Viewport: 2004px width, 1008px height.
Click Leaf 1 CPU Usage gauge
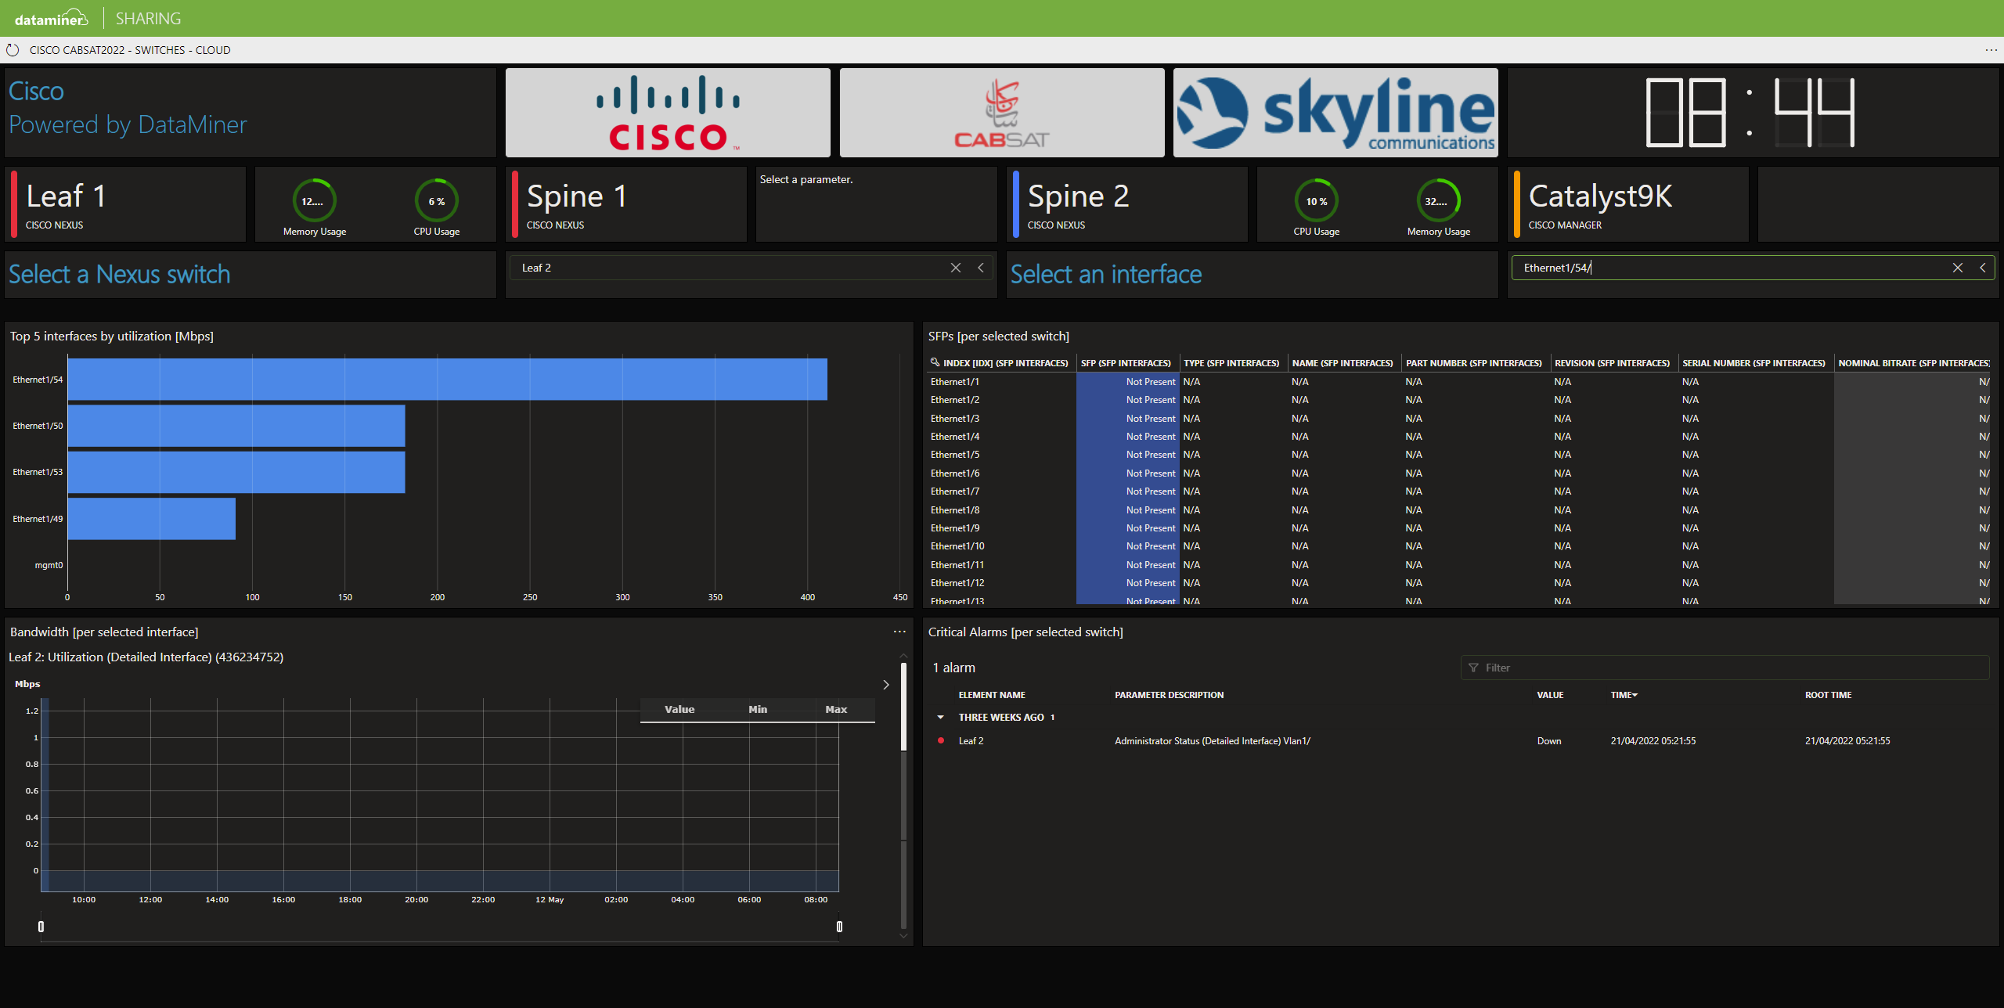coord(436,201)
